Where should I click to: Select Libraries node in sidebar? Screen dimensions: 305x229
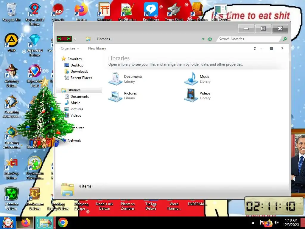[x=79, y=90]
